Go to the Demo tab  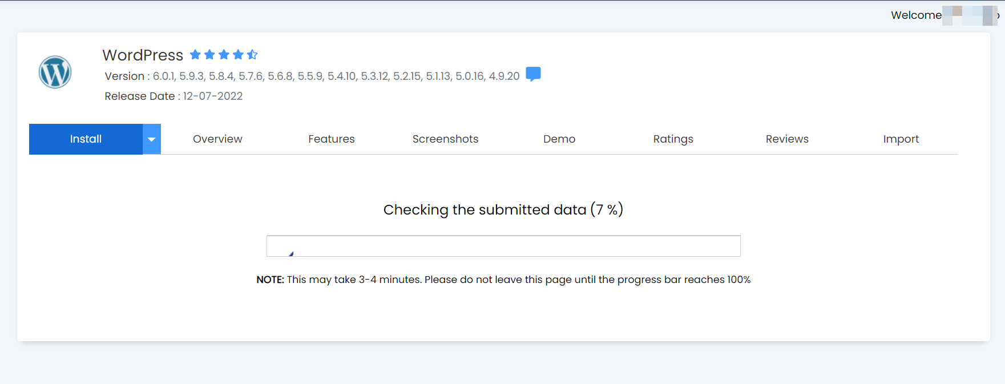559,139
